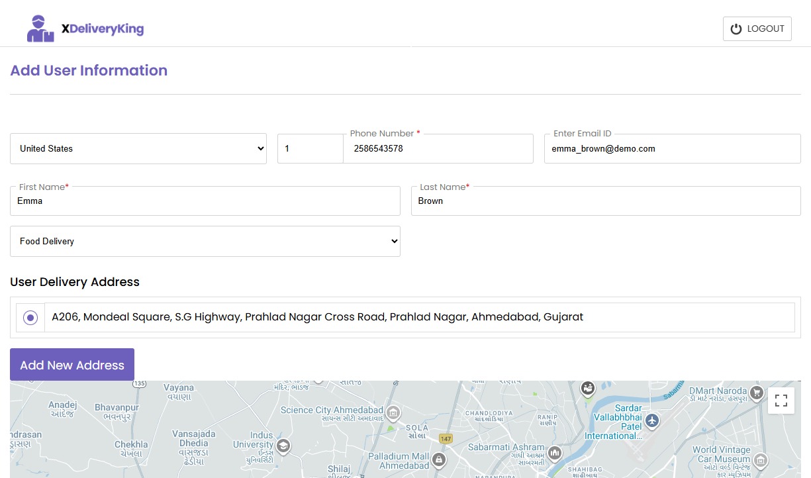Select the airport marker on the map
This screenshot has height=478, width=811.
pyautogui.click(x=652, y=420)
